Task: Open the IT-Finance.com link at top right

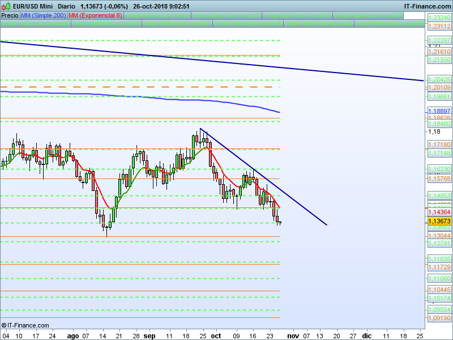Action: point(428,6)
